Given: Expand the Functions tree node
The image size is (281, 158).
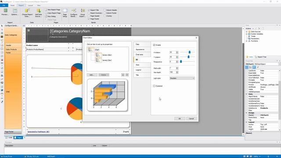Looking at the screenshot, I should point(247,41).
